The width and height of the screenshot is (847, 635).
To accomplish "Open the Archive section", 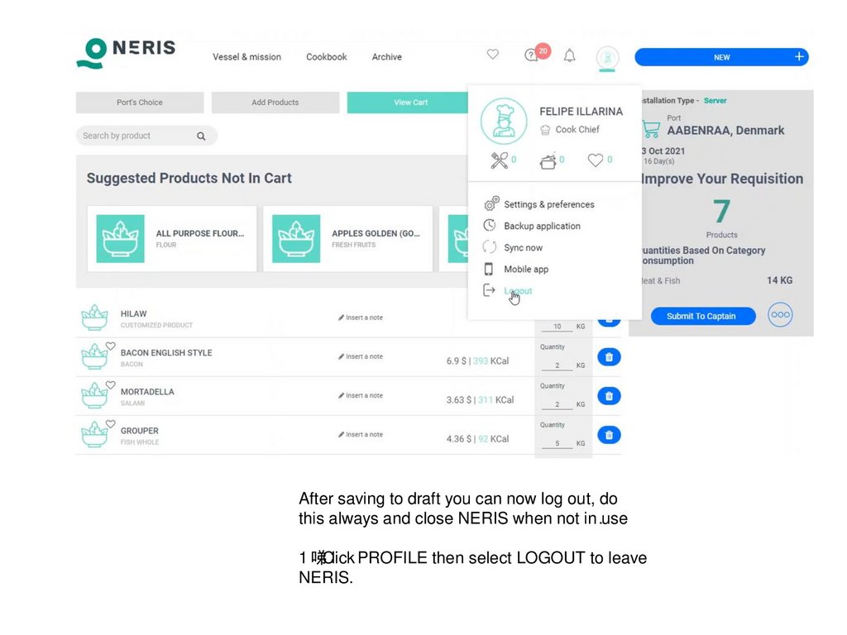I will (387, 57).
